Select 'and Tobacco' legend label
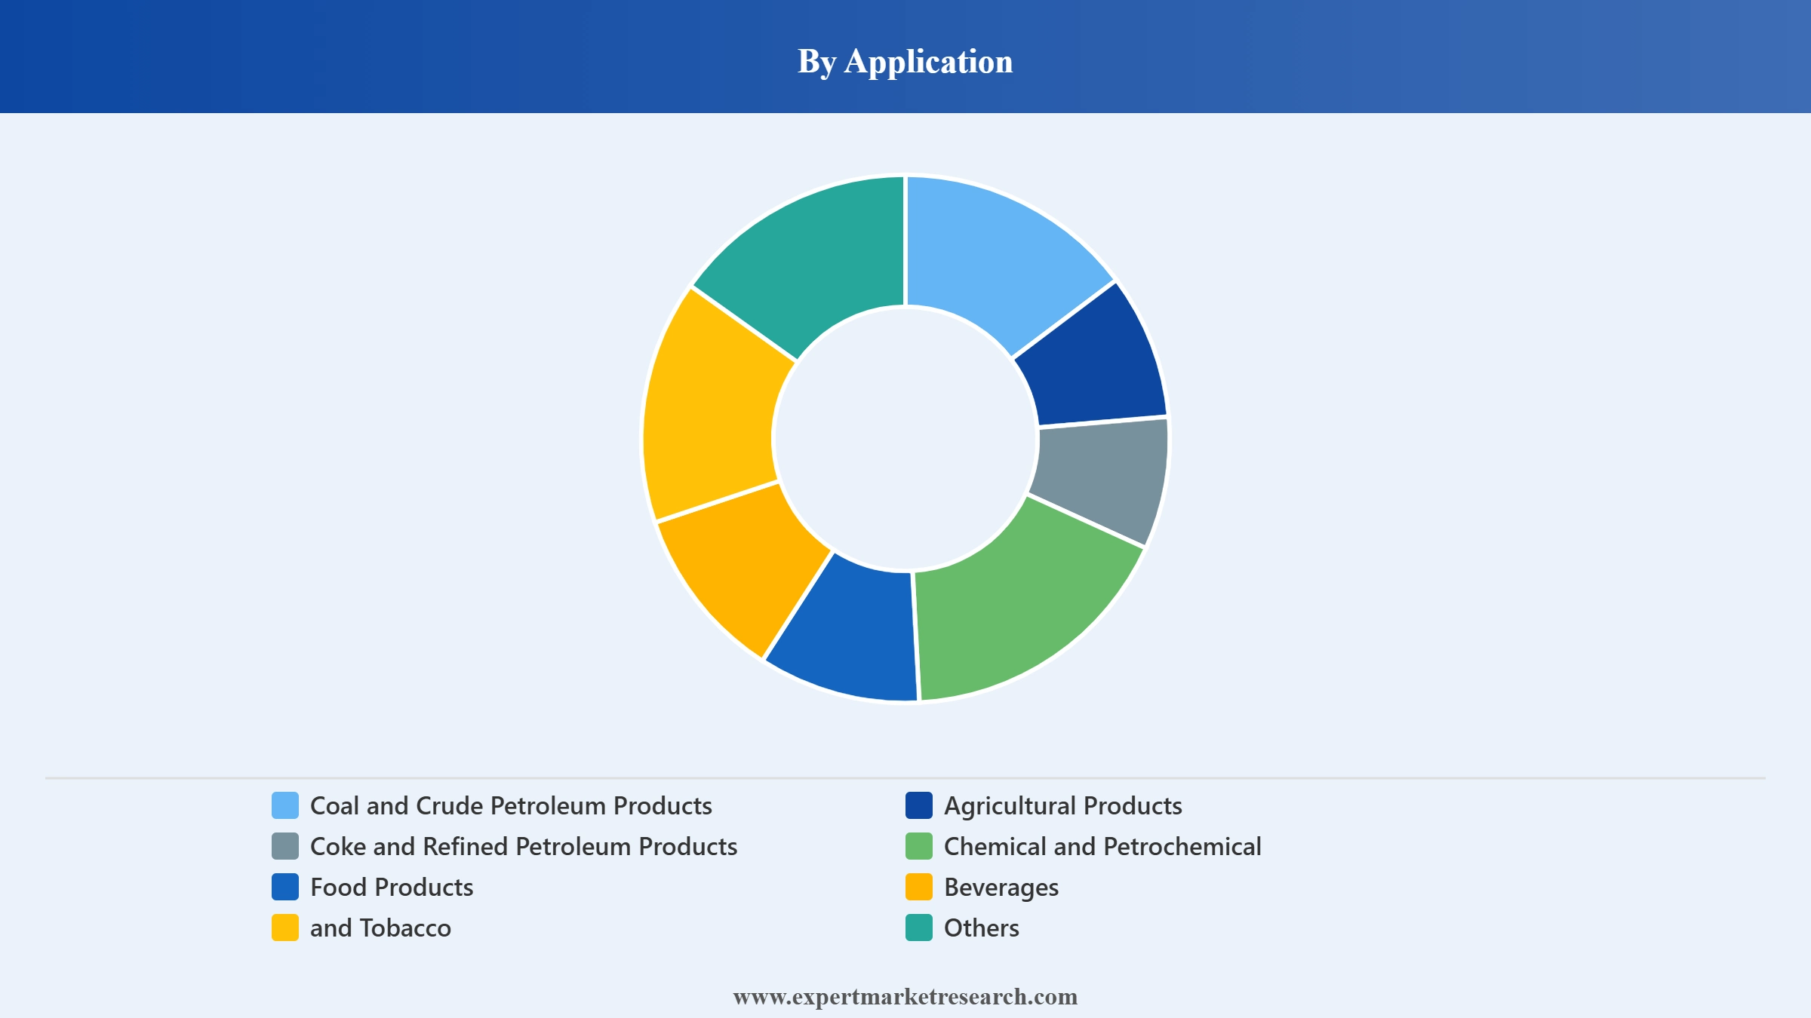This screenshot has width=1811, height=1018. 380,928
